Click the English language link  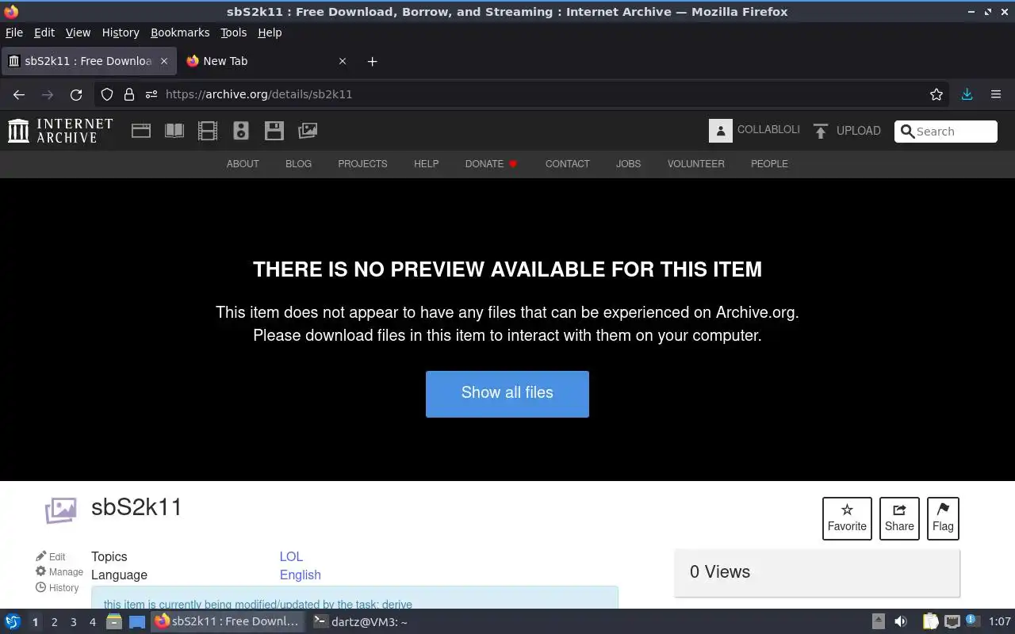coord(300,575)
